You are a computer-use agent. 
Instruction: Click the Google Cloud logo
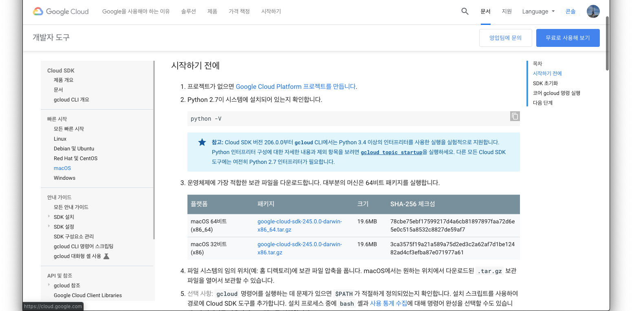click(61, 11)
